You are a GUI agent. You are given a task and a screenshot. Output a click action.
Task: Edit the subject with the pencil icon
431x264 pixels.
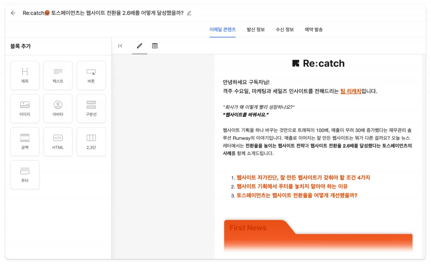tap(189, 13)
